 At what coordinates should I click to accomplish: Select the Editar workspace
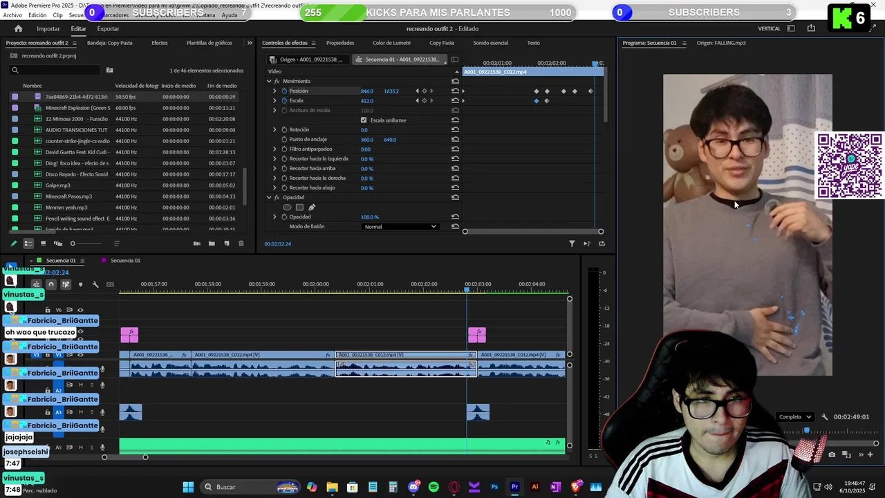pyautogui.click(x=78, y=28)
